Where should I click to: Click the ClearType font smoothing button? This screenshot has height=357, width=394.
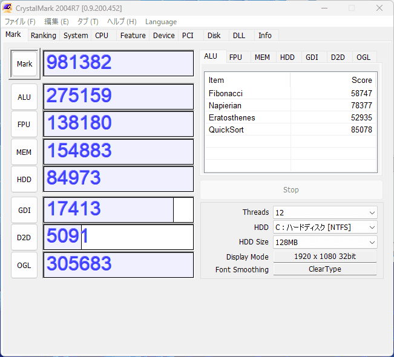coord(325,269)
